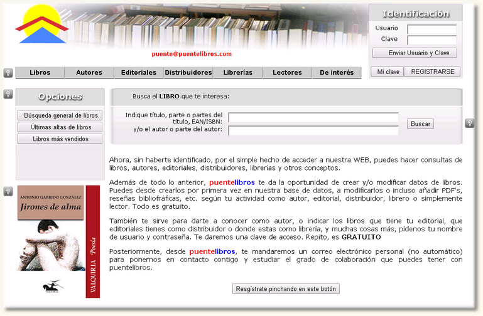The image size is (483, 316).
Task: Click the Buscar button
Action: (420, 124)
